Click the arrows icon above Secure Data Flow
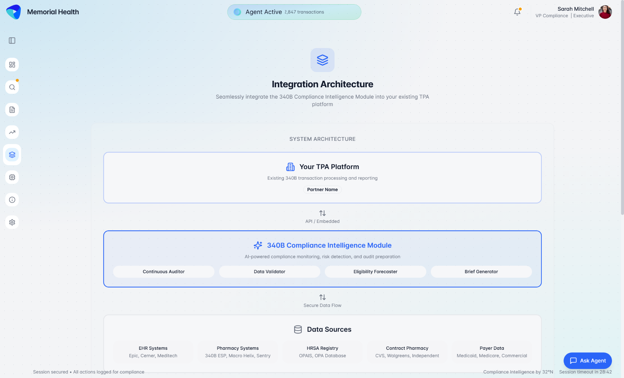The height and width of the screenshot is (378, 624). (322, 297)
